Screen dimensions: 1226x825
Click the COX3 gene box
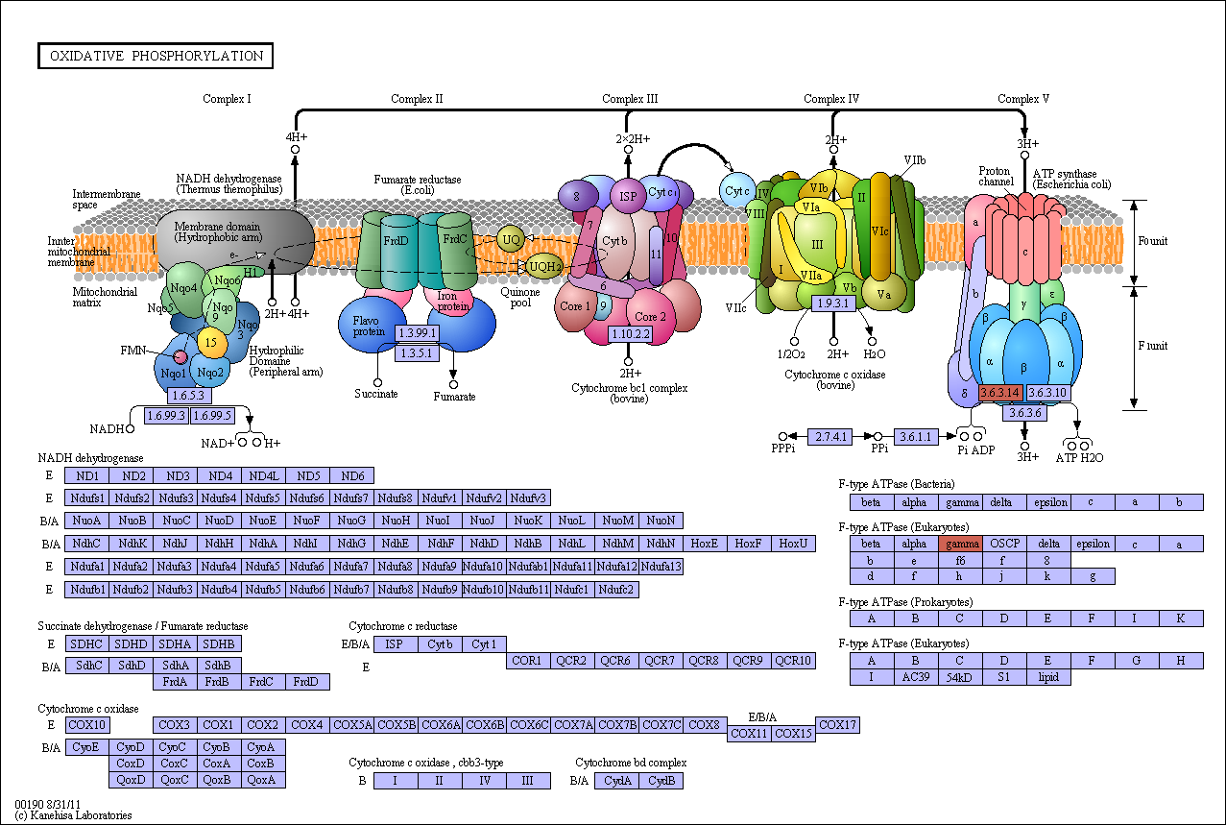[176, 724]
